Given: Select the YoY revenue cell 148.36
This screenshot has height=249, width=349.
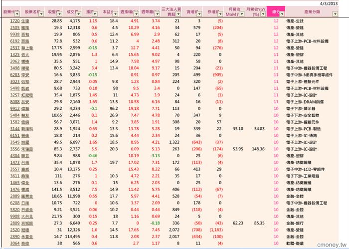Looking at the screenshot, I should [258, 149].
